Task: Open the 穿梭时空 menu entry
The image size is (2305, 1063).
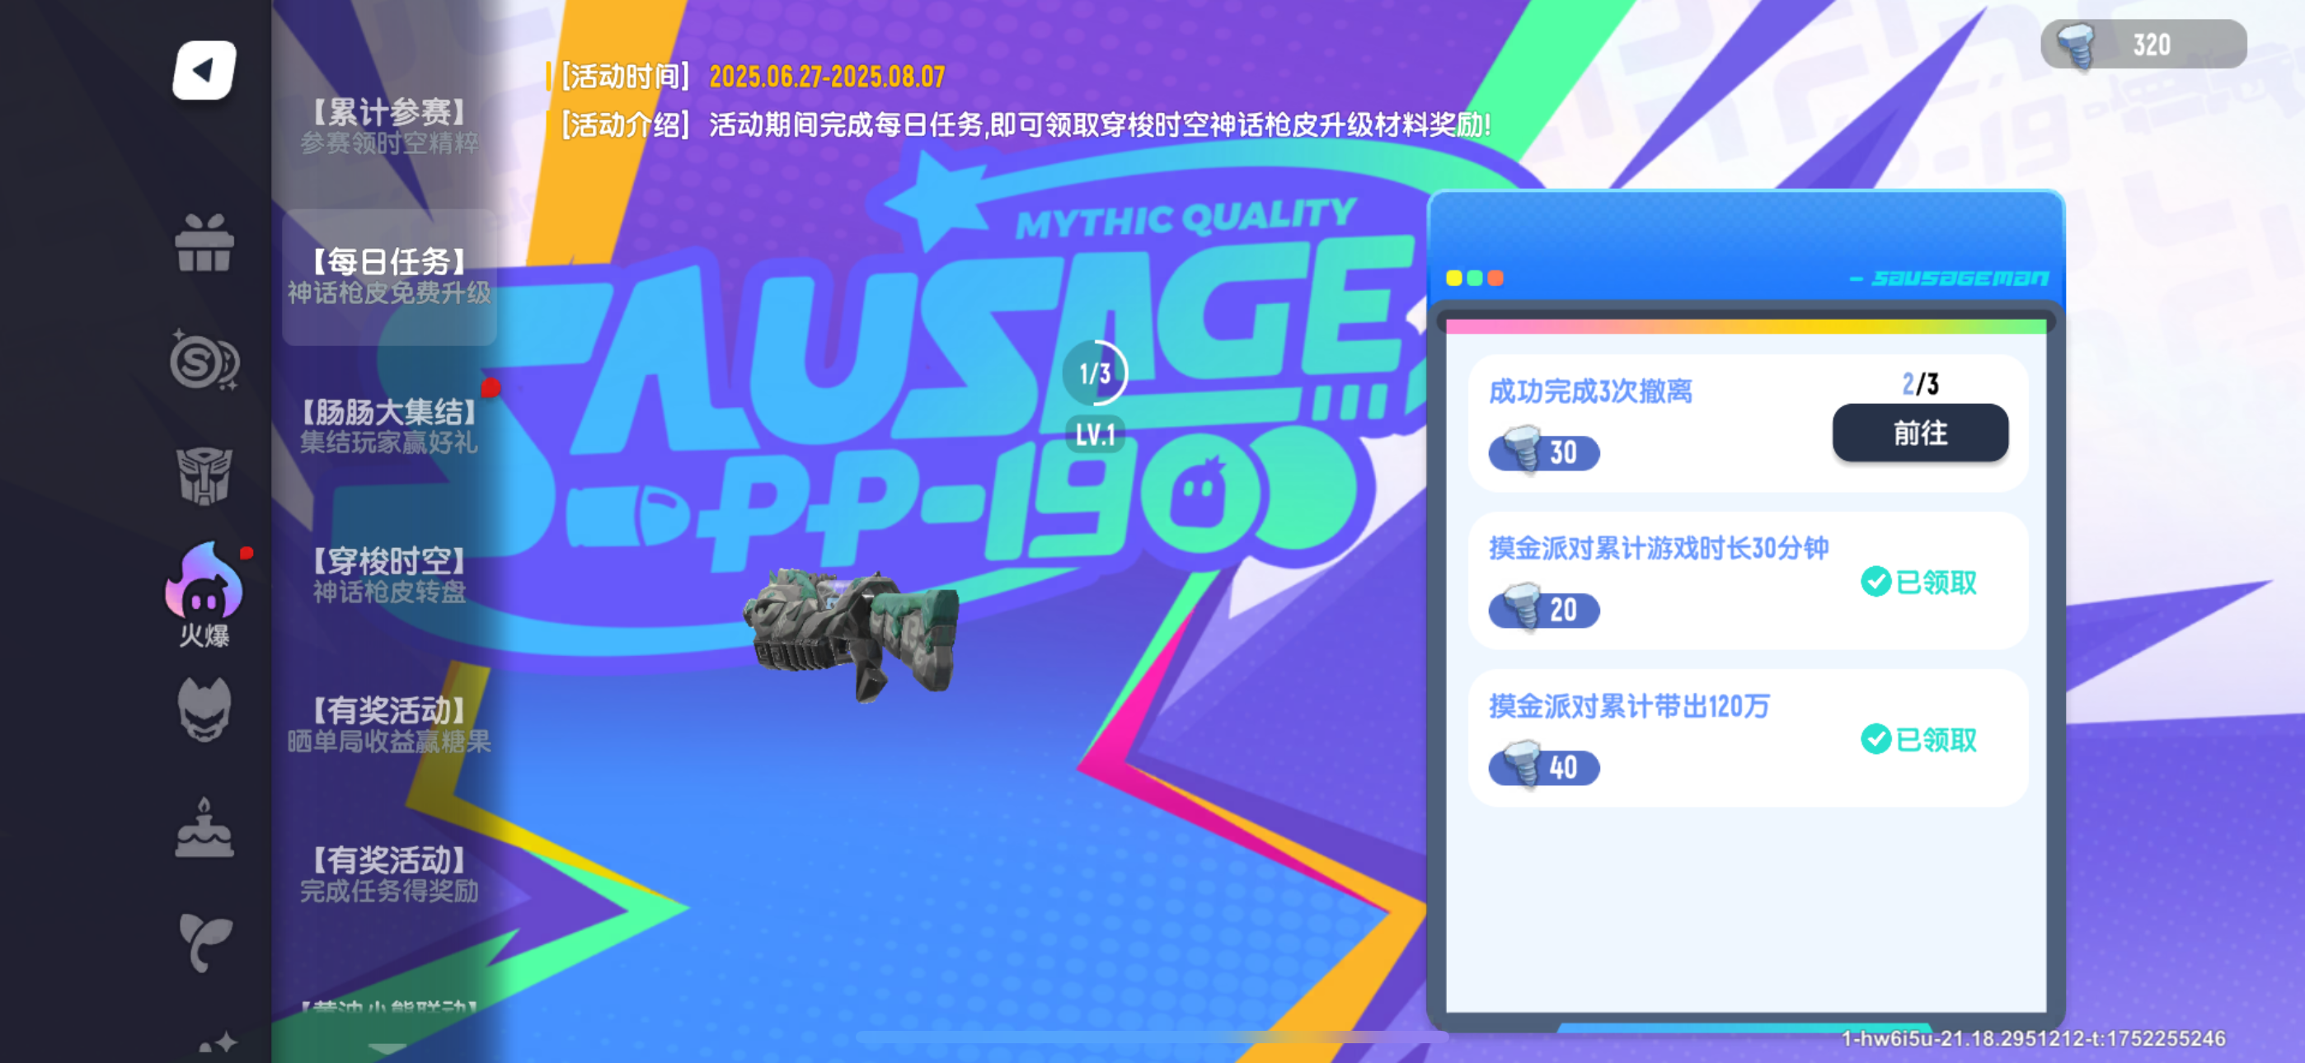Action: tap(389, 575)
